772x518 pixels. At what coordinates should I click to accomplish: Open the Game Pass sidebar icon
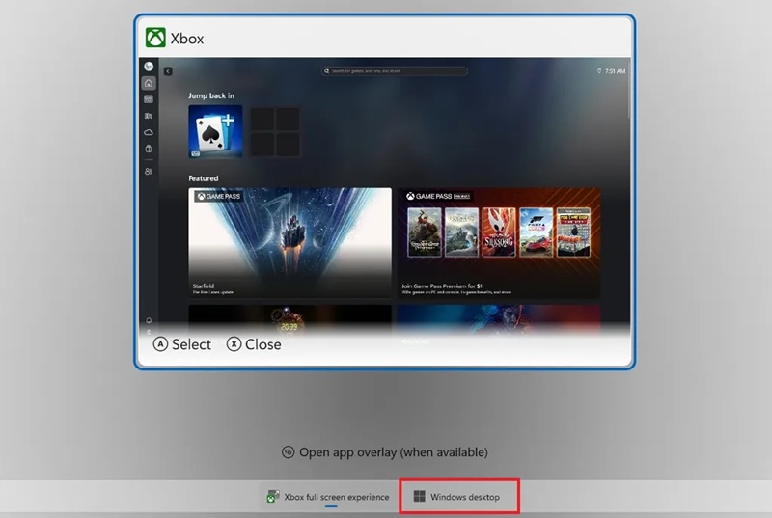[x=149, y=99]
